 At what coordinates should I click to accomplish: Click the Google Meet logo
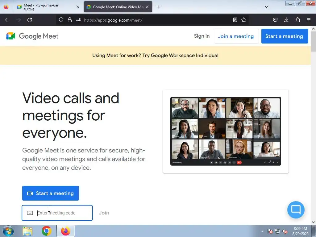point(32,36)
